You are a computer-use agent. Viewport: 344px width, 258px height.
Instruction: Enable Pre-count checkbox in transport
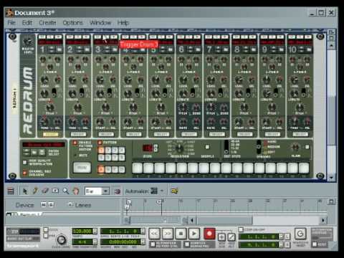46,236
